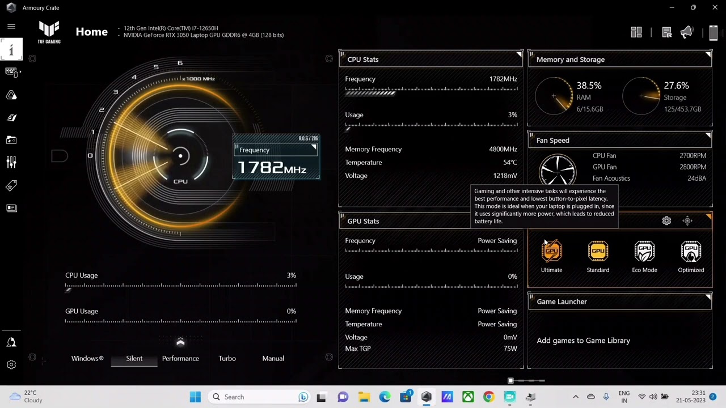Image resolution: width=726 pixels, height=408 pixels.
Task: Click the GPU Usage progress bar
Action: coord(180,321)
